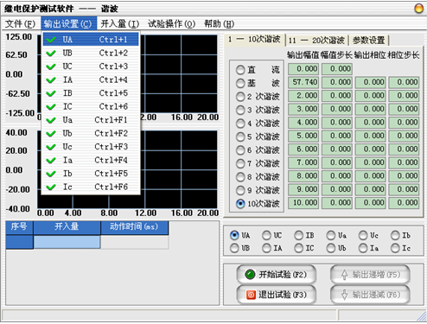
Task: Open the 试验操作(O) menu
Action: click(x=171, y=23)
